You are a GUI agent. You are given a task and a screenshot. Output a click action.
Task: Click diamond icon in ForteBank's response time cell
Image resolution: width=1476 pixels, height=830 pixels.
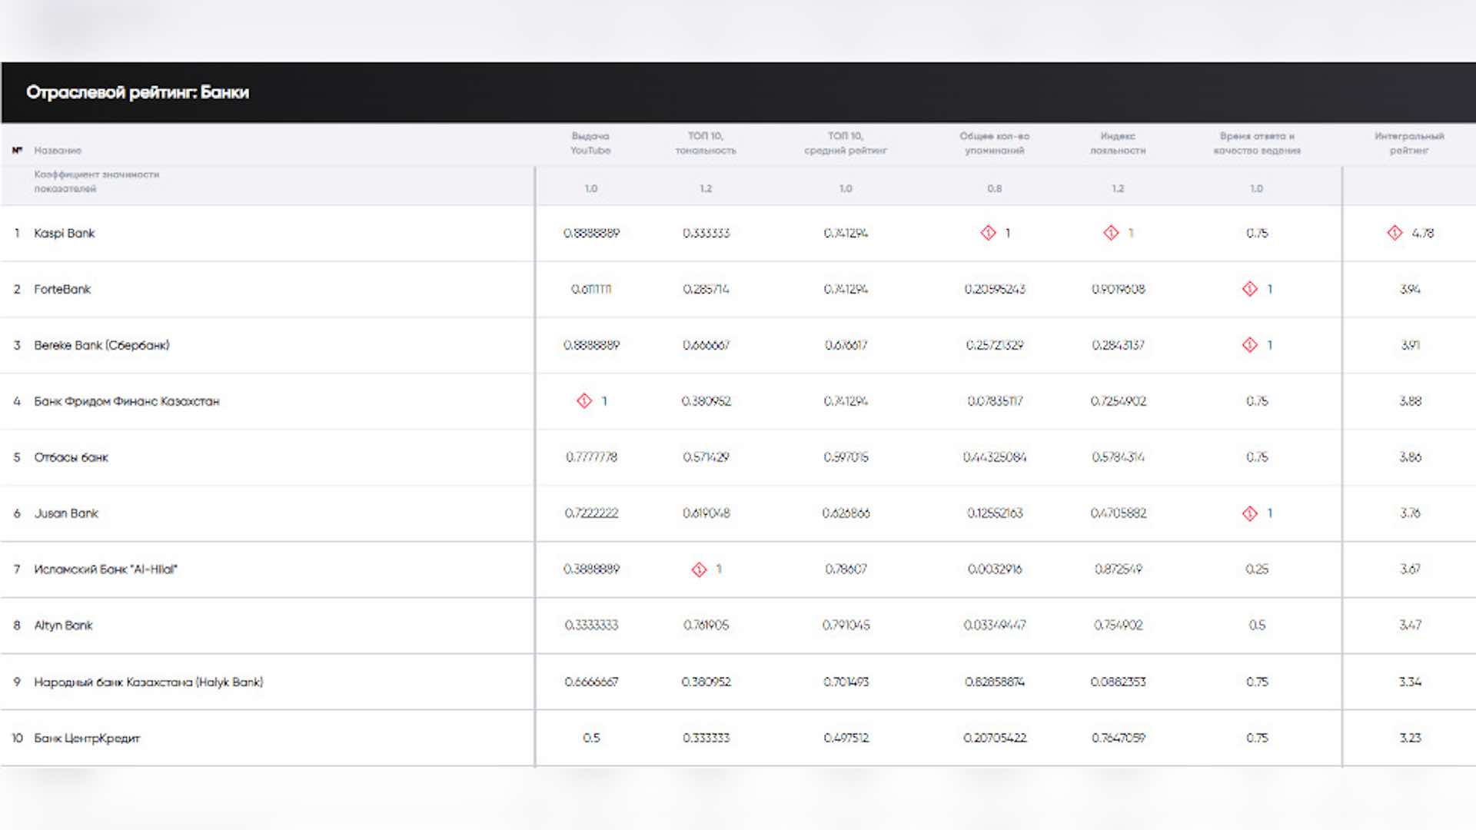click(x=1250, y=289)
